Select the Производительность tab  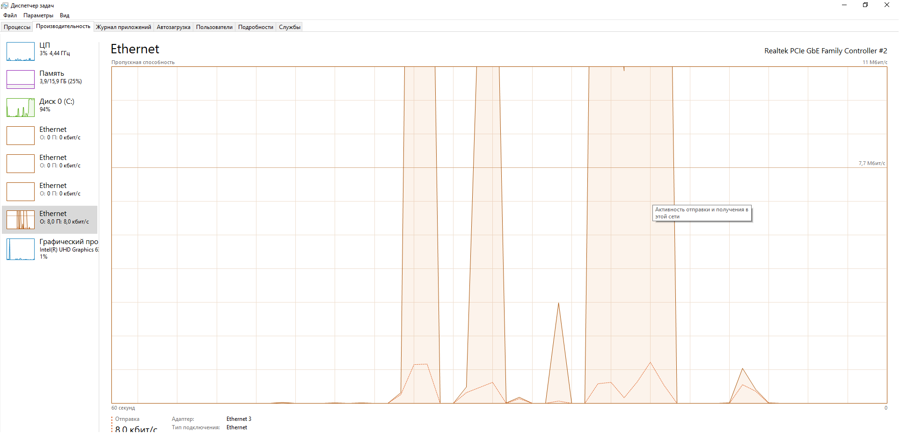click(x=63, y=27)
